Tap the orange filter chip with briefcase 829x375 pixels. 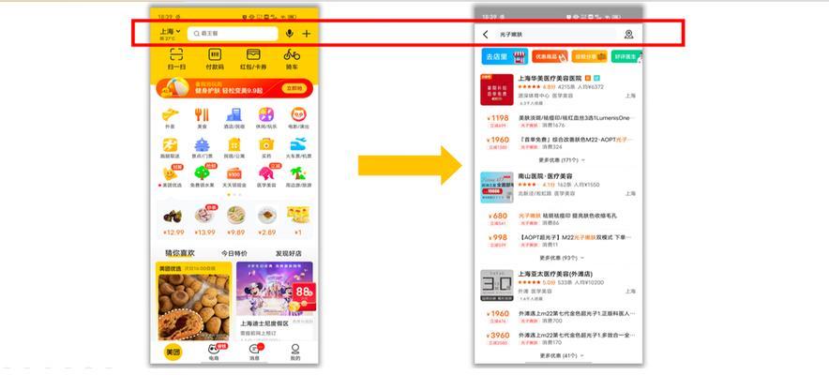click(590, 56)
